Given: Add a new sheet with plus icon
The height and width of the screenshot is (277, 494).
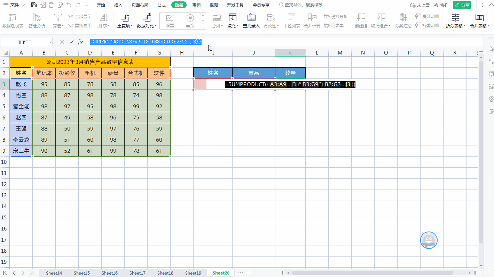Looking at the screenshot, I should coord(249,273).
